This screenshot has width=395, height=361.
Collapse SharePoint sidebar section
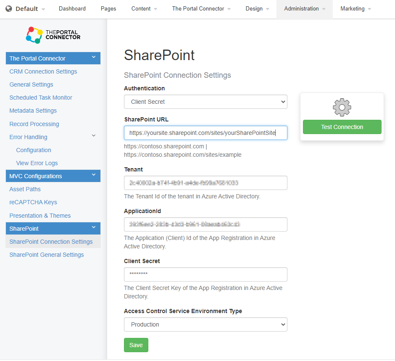53,229
